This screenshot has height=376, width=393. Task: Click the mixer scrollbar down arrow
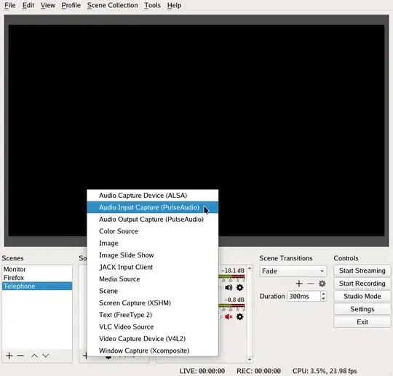[250, 359]
